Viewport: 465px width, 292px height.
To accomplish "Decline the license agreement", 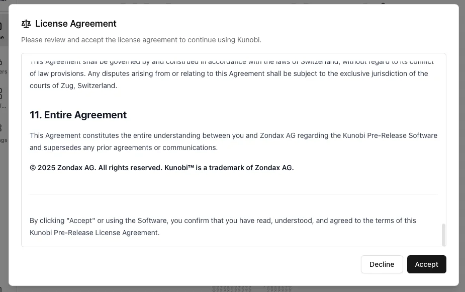I will [382, 264].
